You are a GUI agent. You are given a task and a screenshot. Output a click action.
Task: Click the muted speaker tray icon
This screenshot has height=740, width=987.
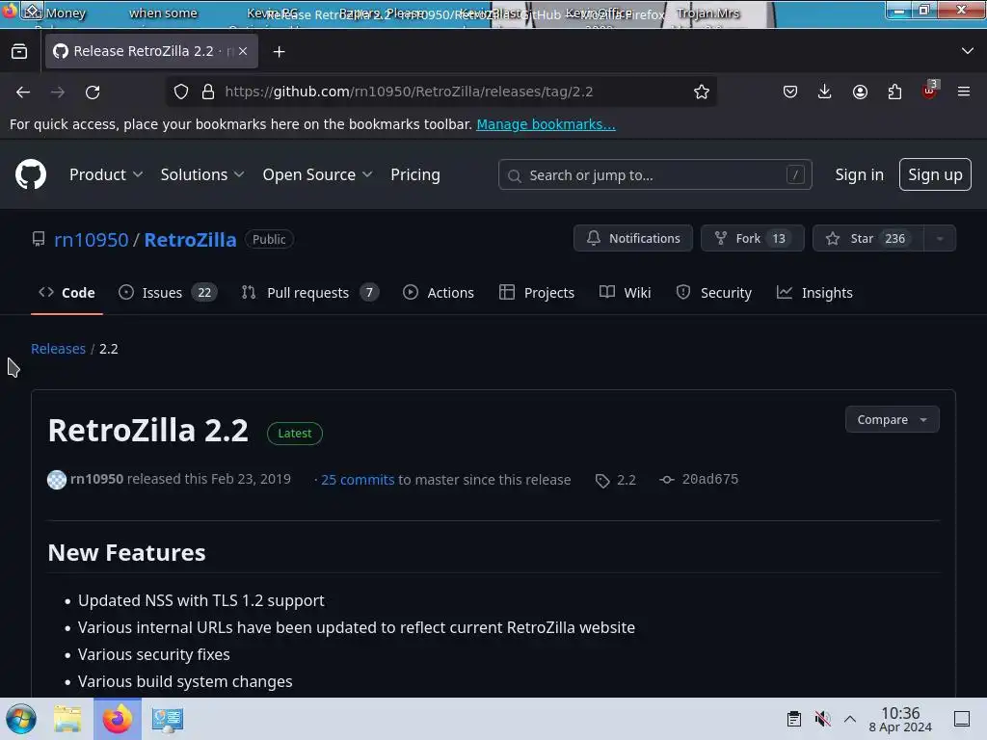822,719
